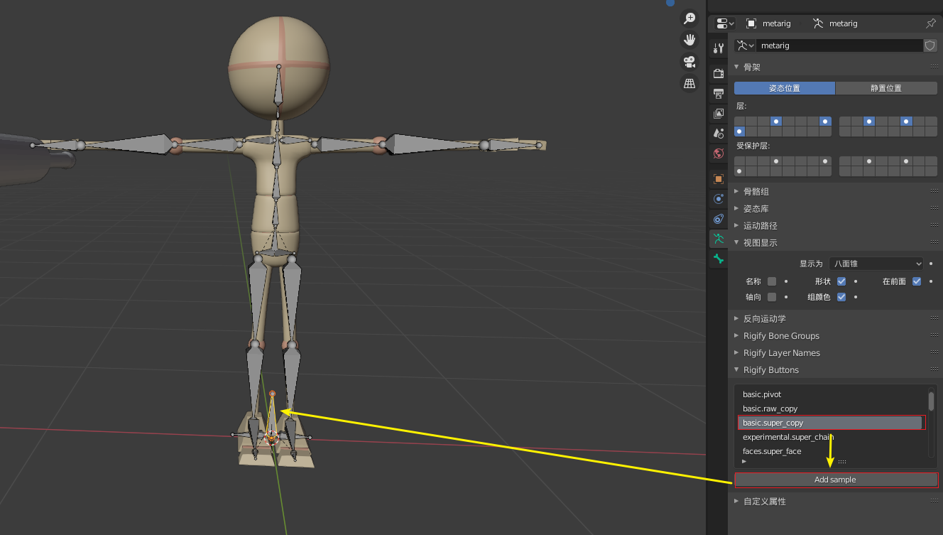Click animate dot beside 在前面 checkbox
This screenshot has width=943, height=535.
pos(931,281)
